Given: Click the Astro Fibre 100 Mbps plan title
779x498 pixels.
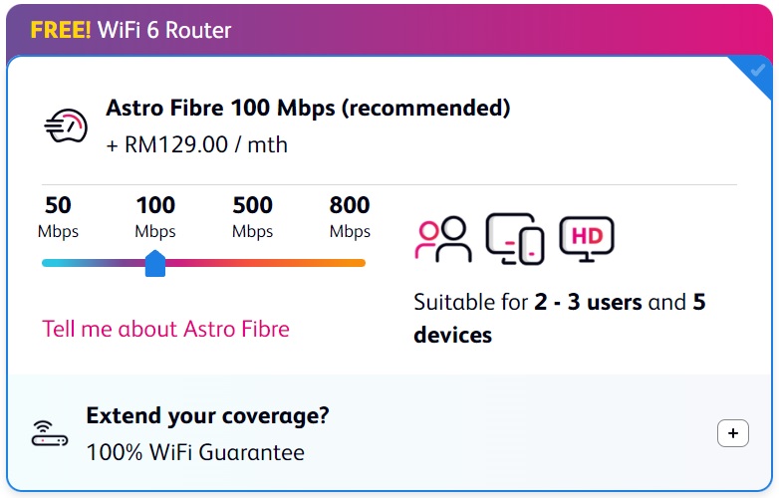Looking at the screenshot, I should tap(308, 108).
